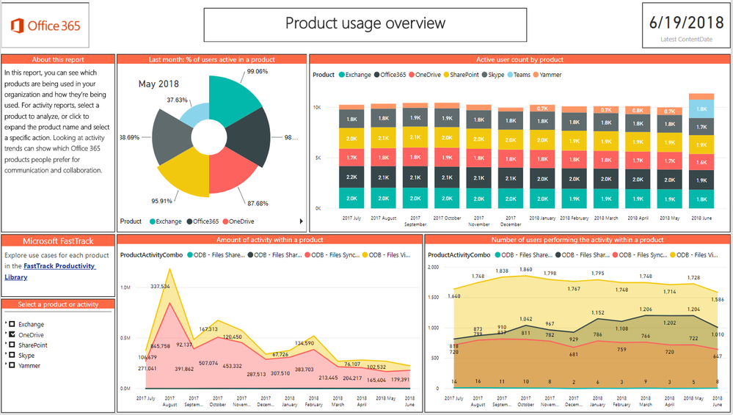Click the 1,204 data label in users chart

693,309
